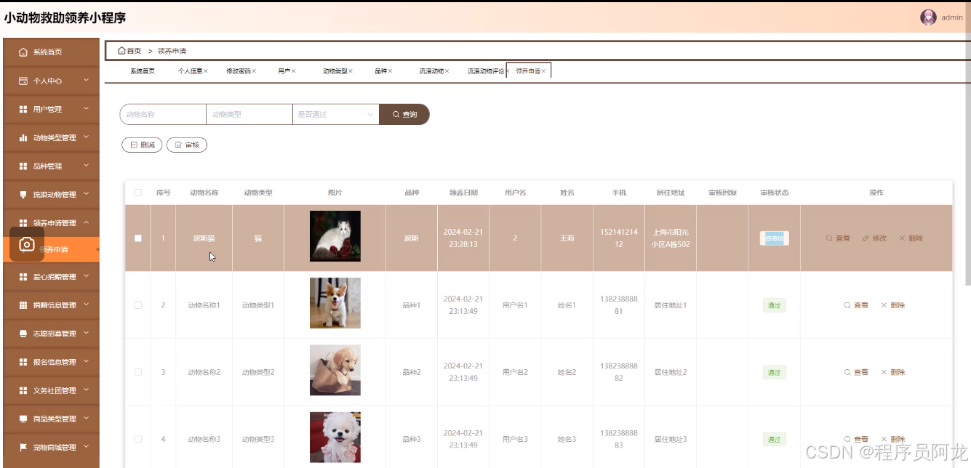Open the 是否通过 dropdown filter
This screenshot has height=468, width=971.
[335, 114]
